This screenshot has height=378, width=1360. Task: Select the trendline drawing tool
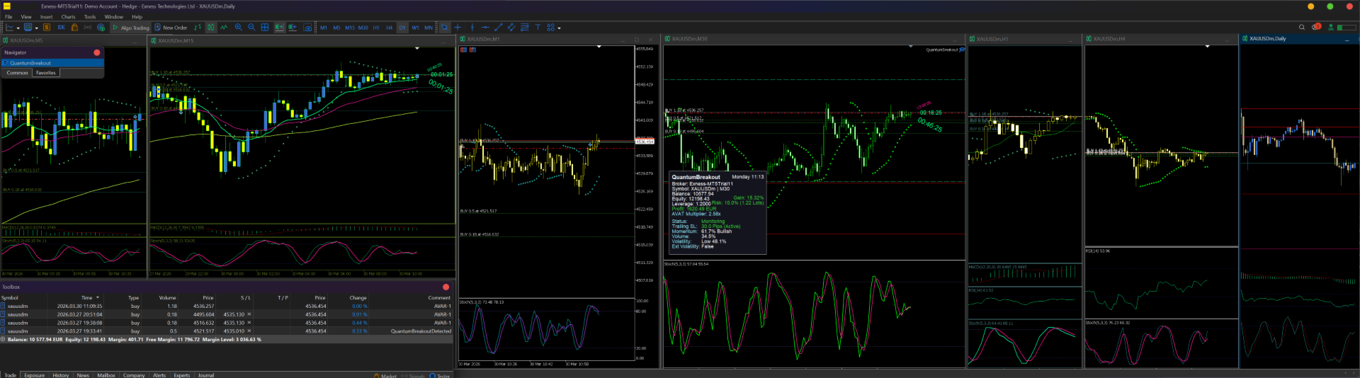(x=498, y=28)
